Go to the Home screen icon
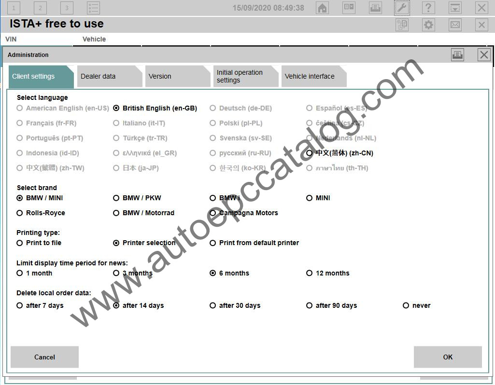Image resolution: width=495 pixels, height=385 pixels. (322, 8)
